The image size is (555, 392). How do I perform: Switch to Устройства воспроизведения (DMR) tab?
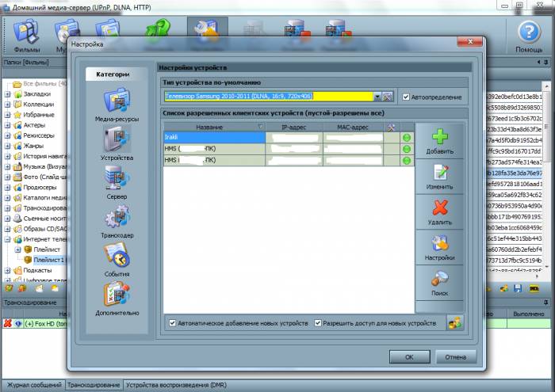(x=176, y=386)
